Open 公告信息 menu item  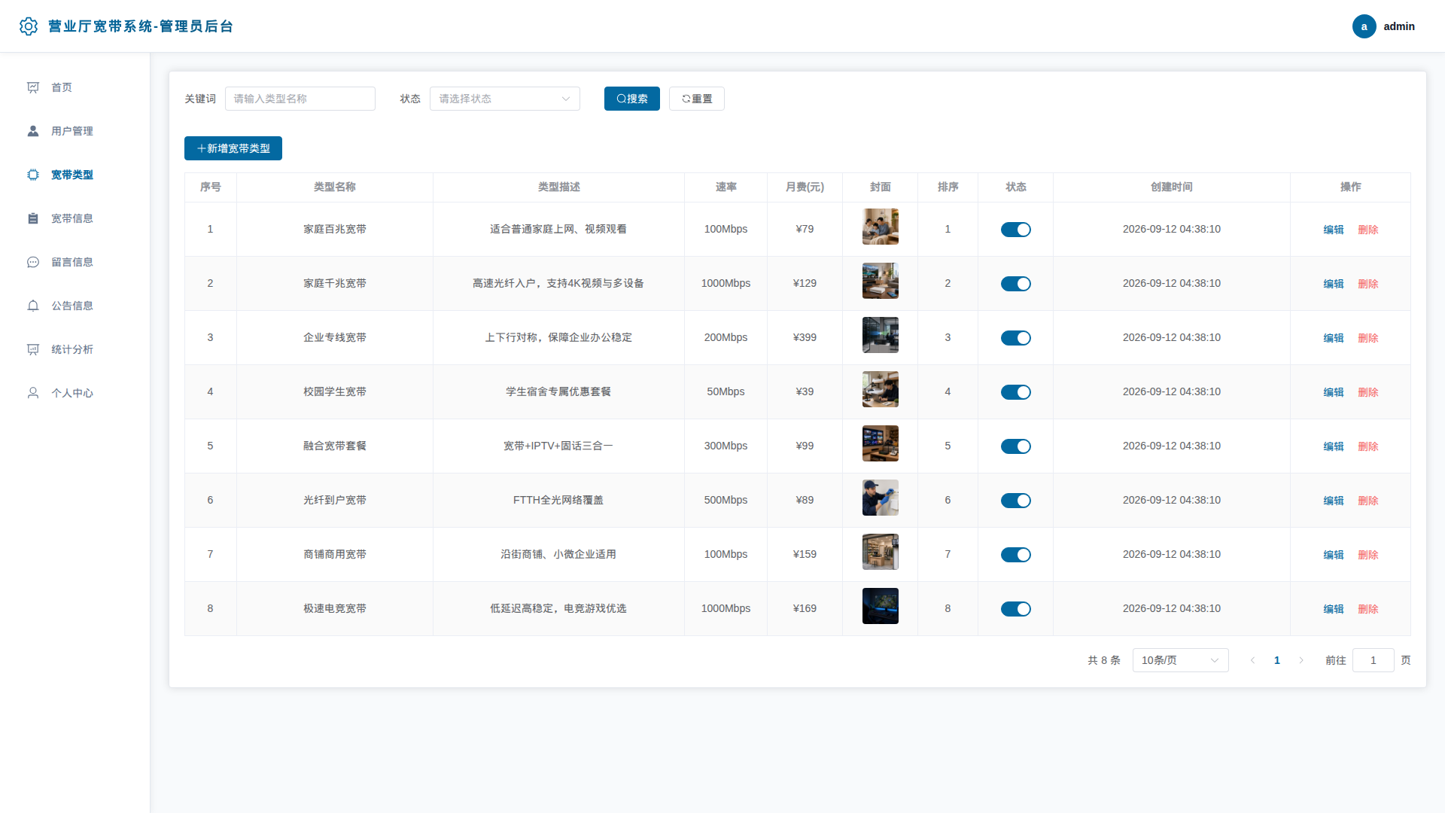[x=75, y=306]
